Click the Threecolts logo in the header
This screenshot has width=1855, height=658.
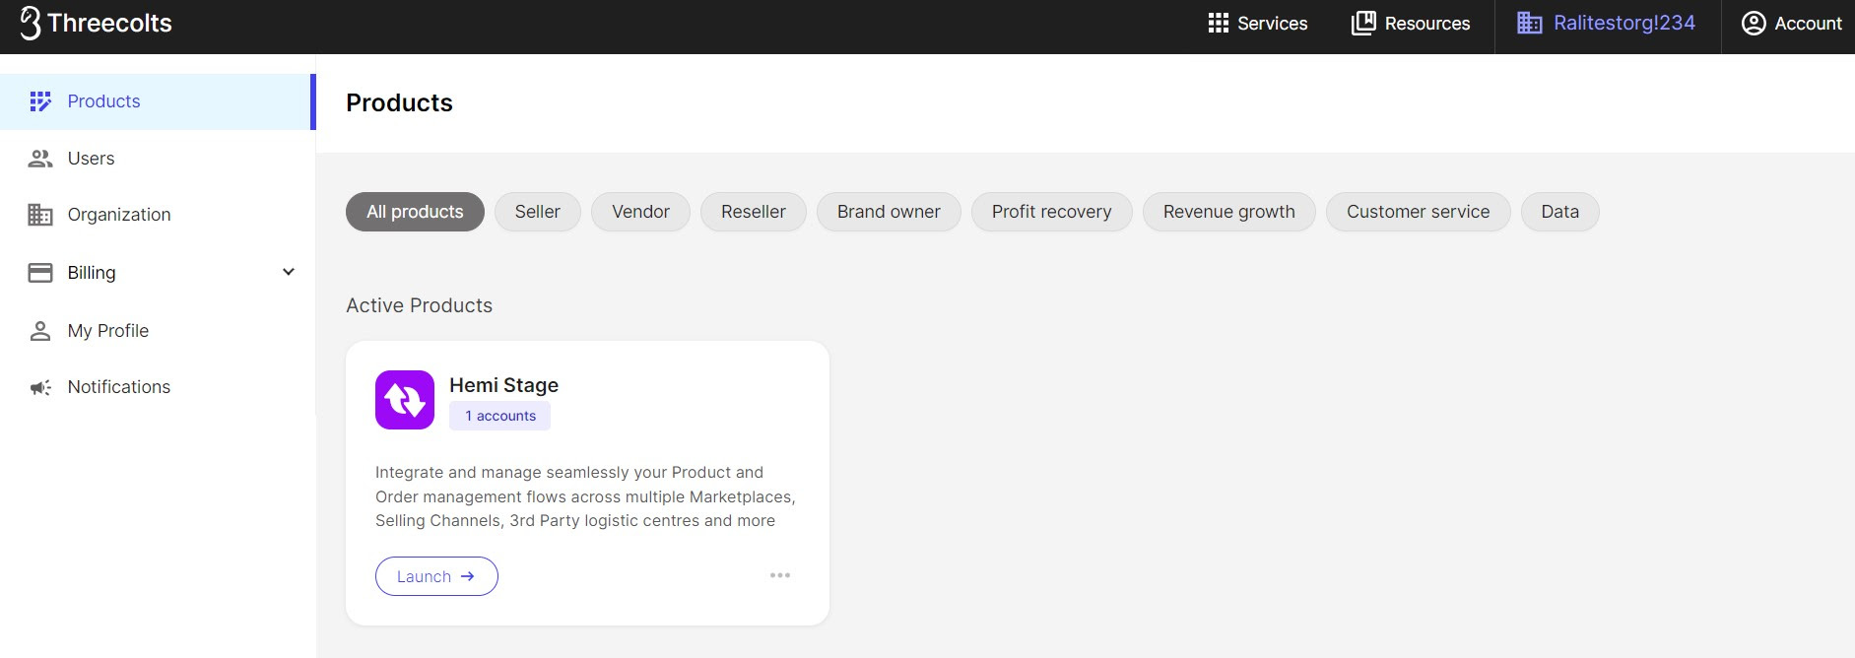click(96, 23)
